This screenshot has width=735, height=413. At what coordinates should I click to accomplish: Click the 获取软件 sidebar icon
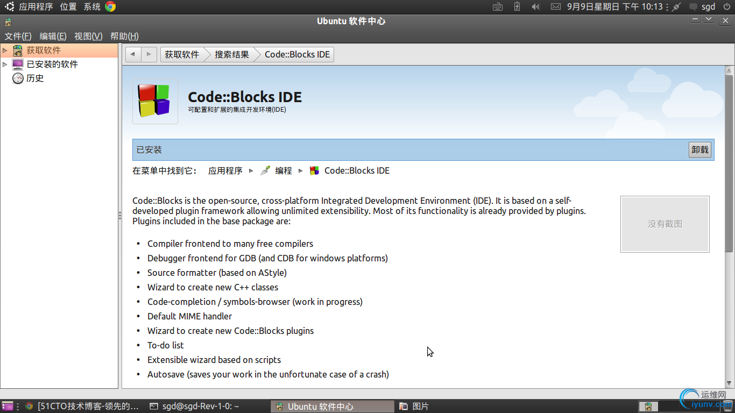[18, 50]
